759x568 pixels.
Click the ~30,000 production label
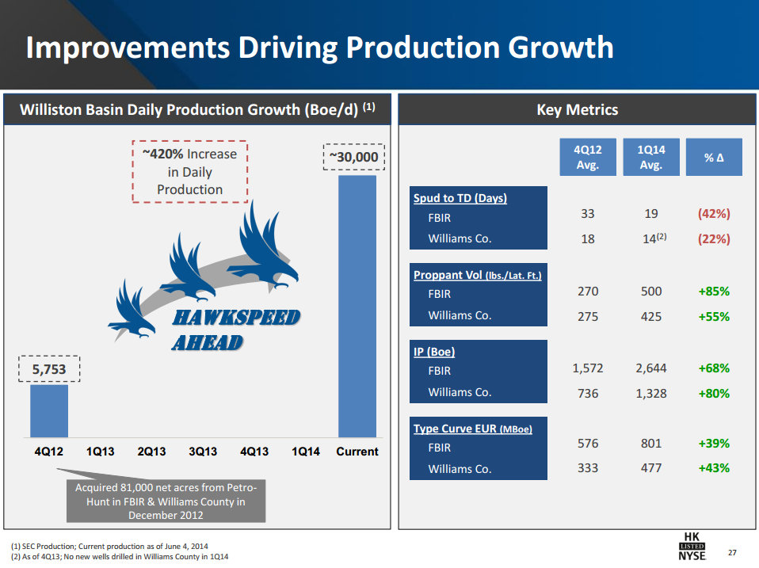point(353,156)
